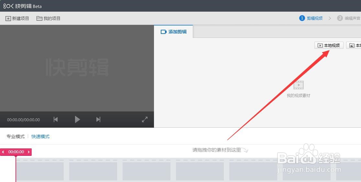Image resolution: width=361 pixels, height=182 pixels.
Task: Go to step 2 编辑声音
Action: point(349,18)
